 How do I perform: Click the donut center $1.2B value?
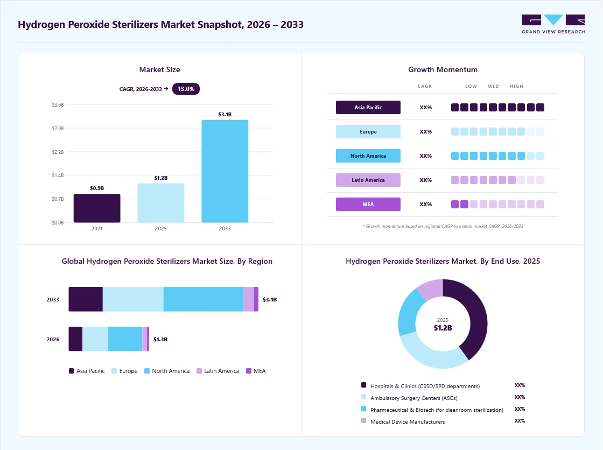coord(443,328)
